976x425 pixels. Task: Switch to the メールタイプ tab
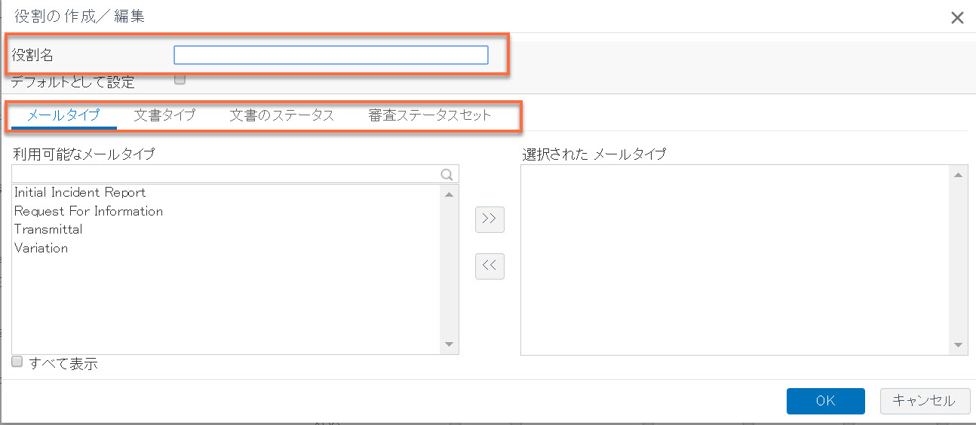point(63,115)
